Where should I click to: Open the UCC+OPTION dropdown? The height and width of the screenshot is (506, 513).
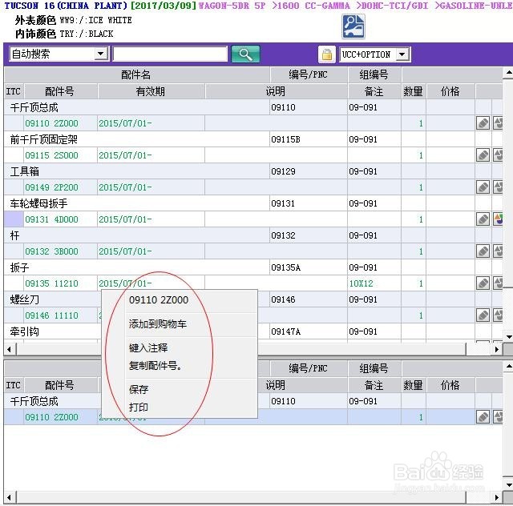[x=402, y=54]
